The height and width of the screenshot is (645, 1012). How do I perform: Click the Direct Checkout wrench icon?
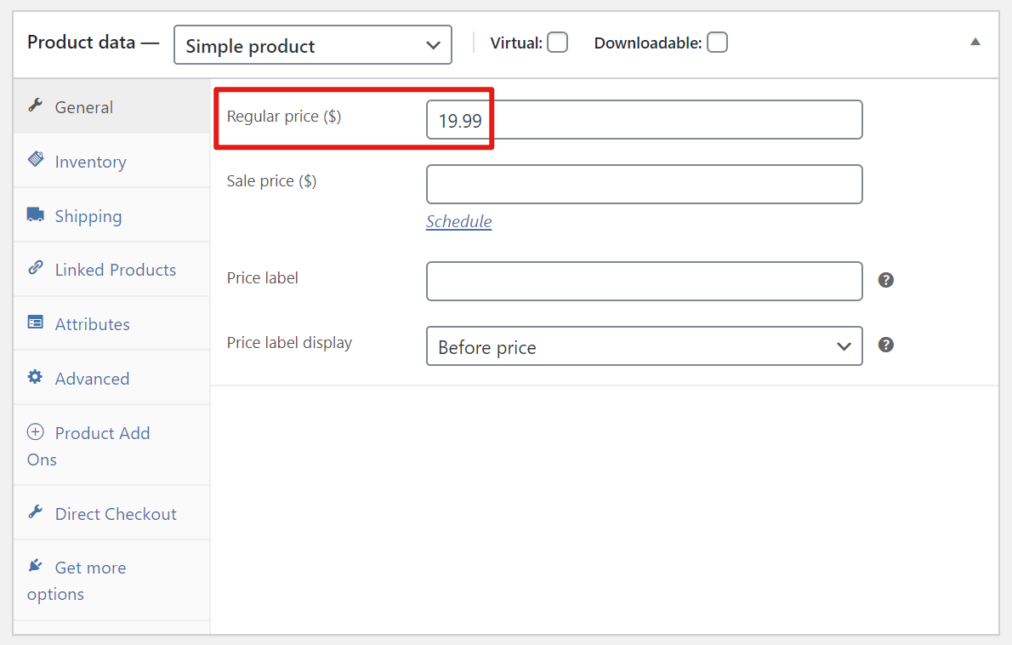tap(36, 512)
